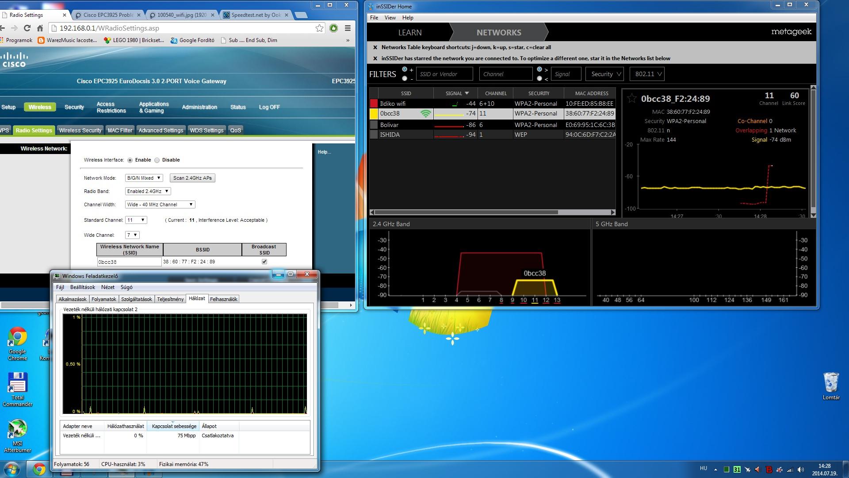This screenshot has width=849, height=478.
Task: Open inSSIDer File menu
Action: tap(374, 18)
